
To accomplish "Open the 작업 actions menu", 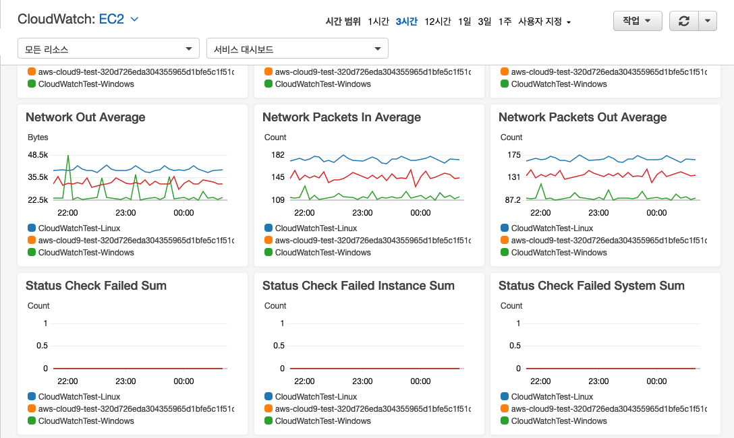I will click(637, 21).
